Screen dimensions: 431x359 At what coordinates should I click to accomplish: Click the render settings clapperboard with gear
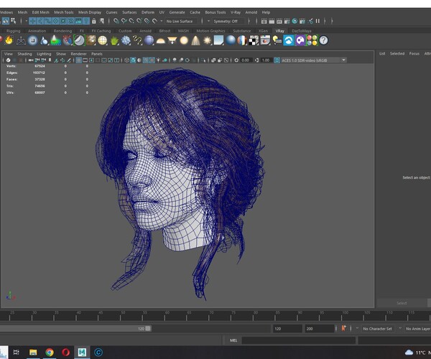click(287, 21)
